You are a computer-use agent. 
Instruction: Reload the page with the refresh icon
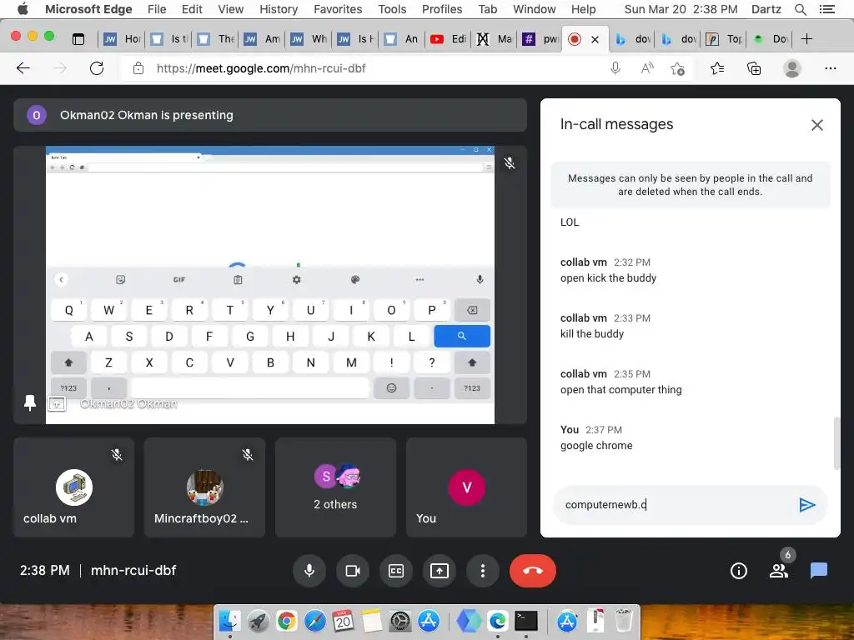(x=97, y=68)
